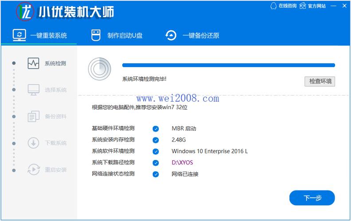Click the 官方网站 house icon
The height and width of the screenshot is (221, 351).
(x=303, y=6)
